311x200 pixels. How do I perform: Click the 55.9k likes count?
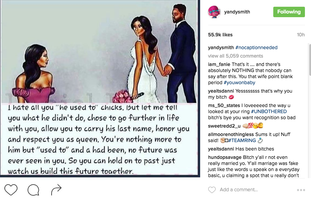220,35
